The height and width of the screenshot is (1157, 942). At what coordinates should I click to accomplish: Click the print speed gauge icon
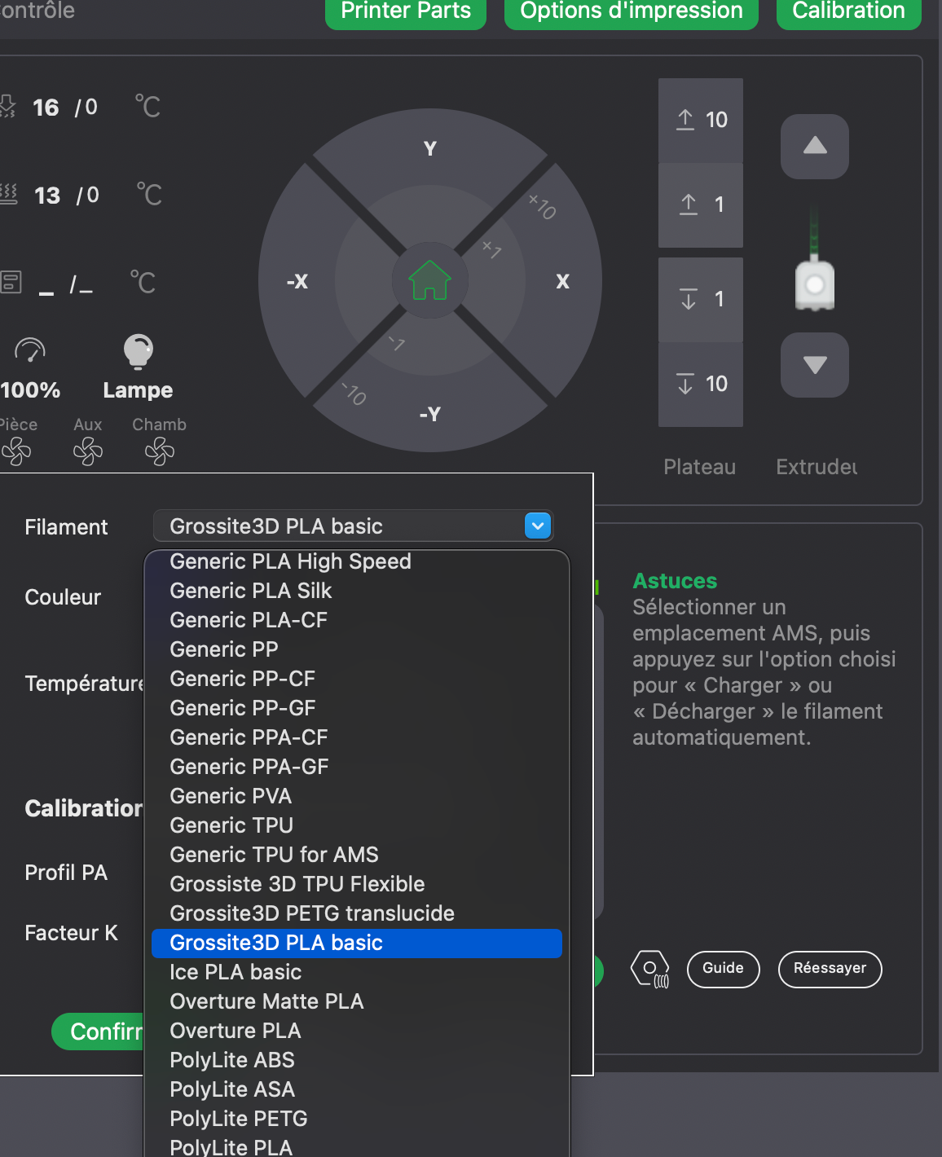pos(30,350)
